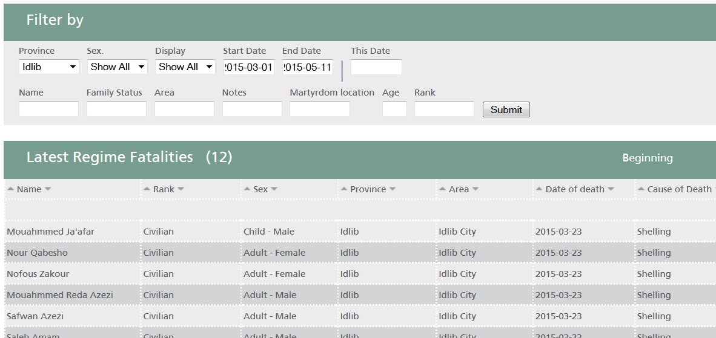Go to Beginning of results
The height and width of the screenshot is (338, 716).
[x=648, y=158]
